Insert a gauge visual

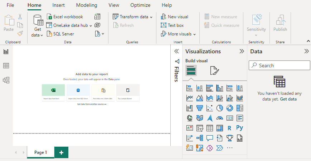click(220, 118)
